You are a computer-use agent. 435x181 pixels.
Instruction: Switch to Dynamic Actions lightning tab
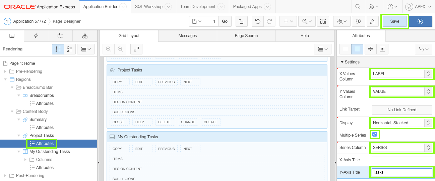(36, 36)
